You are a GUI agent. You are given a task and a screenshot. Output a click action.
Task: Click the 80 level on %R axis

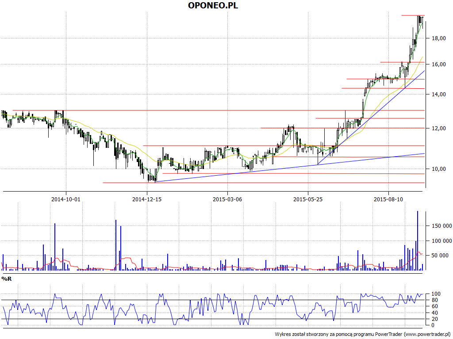434,300
